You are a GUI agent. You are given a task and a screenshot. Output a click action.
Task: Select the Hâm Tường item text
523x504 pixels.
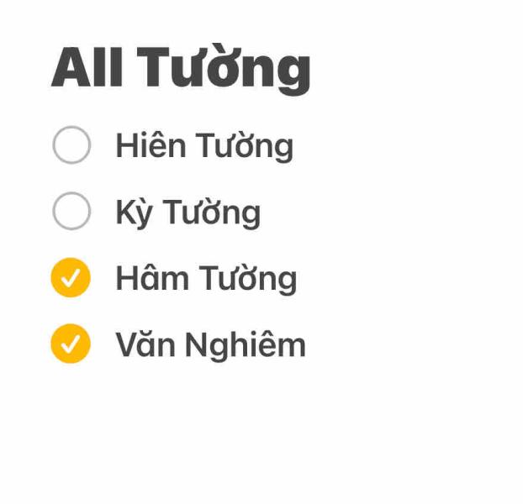(206, 279)
